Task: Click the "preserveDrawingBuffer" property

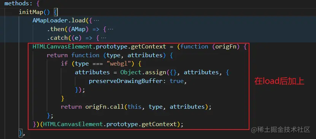Action: point(126,81)
